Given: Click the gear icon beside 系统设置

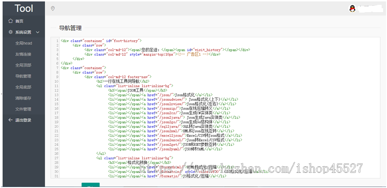Looking at the screenshot, I should (10, 32).
